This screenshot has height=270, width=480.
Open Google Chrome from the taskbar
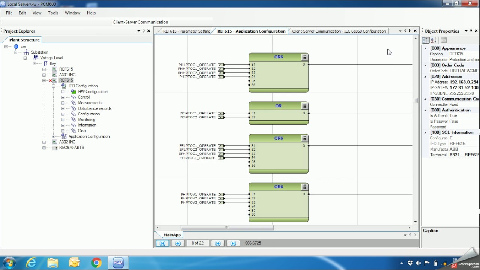pyautogui.click(x=96, y=263)
